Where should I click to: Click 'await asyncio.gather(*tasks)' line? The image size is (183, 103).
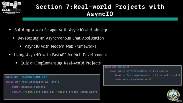[133, 80]
